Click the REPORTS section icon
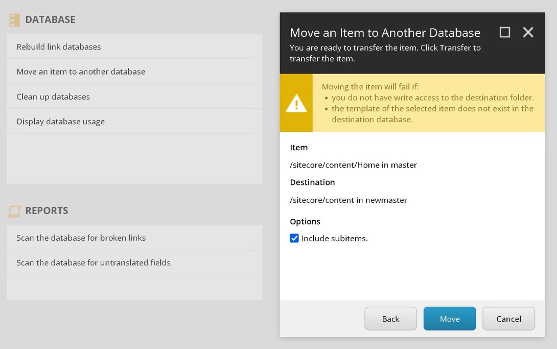This screenshot has height=349, width=557. coord(14,211)
